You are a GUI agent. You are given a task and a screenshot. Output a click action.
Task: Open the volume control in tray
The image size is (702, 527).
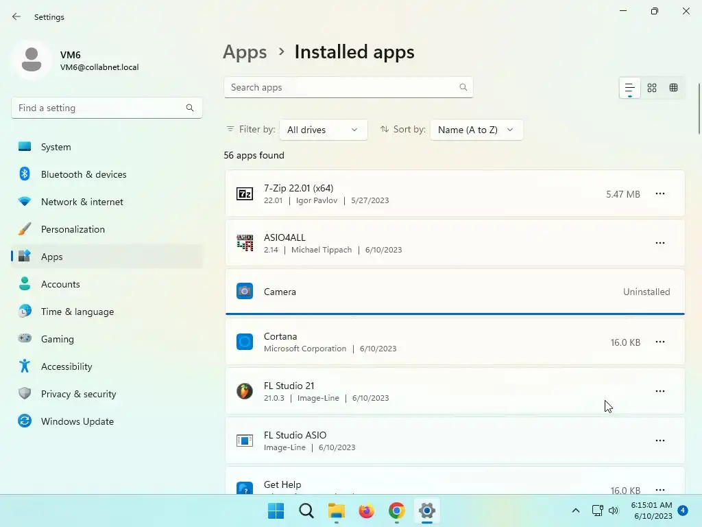[x=614, y=511]
